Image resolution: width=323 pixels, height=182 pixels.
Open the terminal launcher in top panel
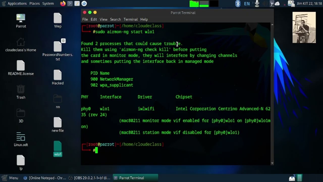70,4
